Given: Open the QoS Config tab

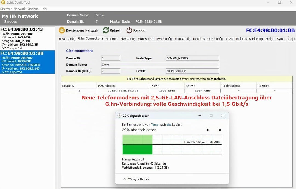Looking at the screenshot, I should tap(215, 39).
